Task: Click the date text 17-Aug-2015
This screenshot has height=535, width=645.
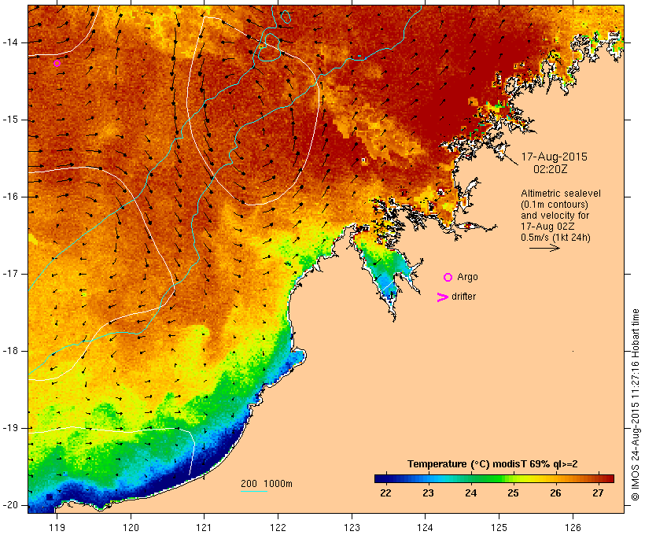Action: (554, 157)
